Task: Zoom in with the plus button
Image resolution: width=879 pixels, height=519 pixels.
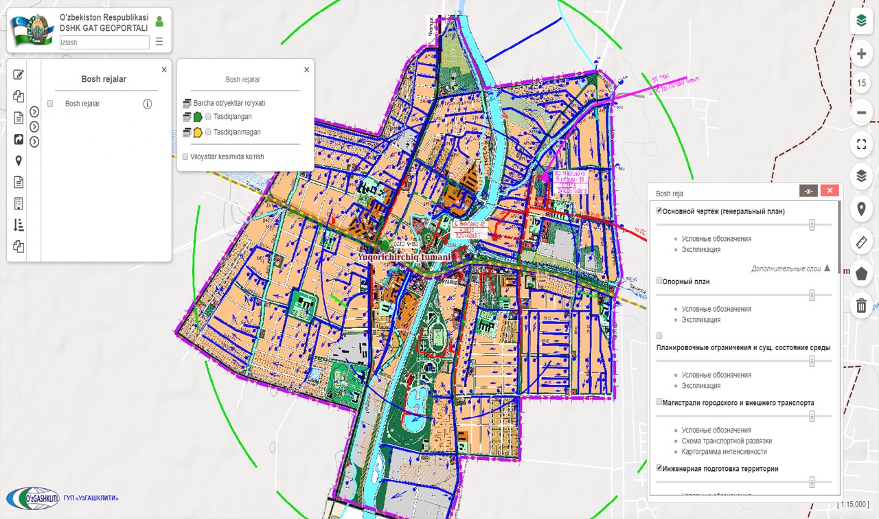Action: [x=861, y=54]
